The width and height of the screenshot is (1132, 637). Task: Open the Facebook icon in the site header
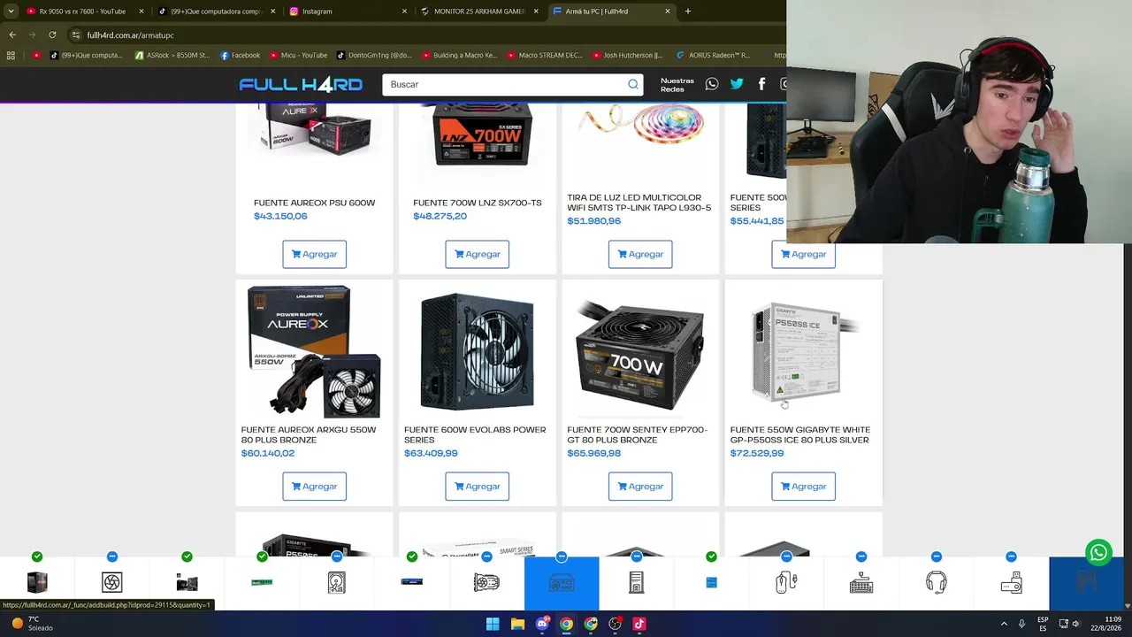click(x=761, y=84)
